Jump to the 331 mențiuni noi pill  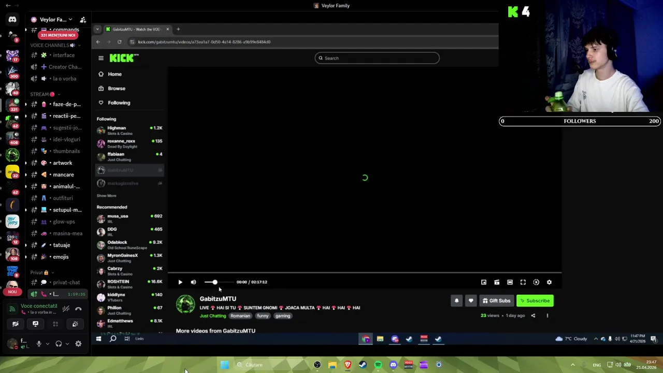(x=58, y=35)
